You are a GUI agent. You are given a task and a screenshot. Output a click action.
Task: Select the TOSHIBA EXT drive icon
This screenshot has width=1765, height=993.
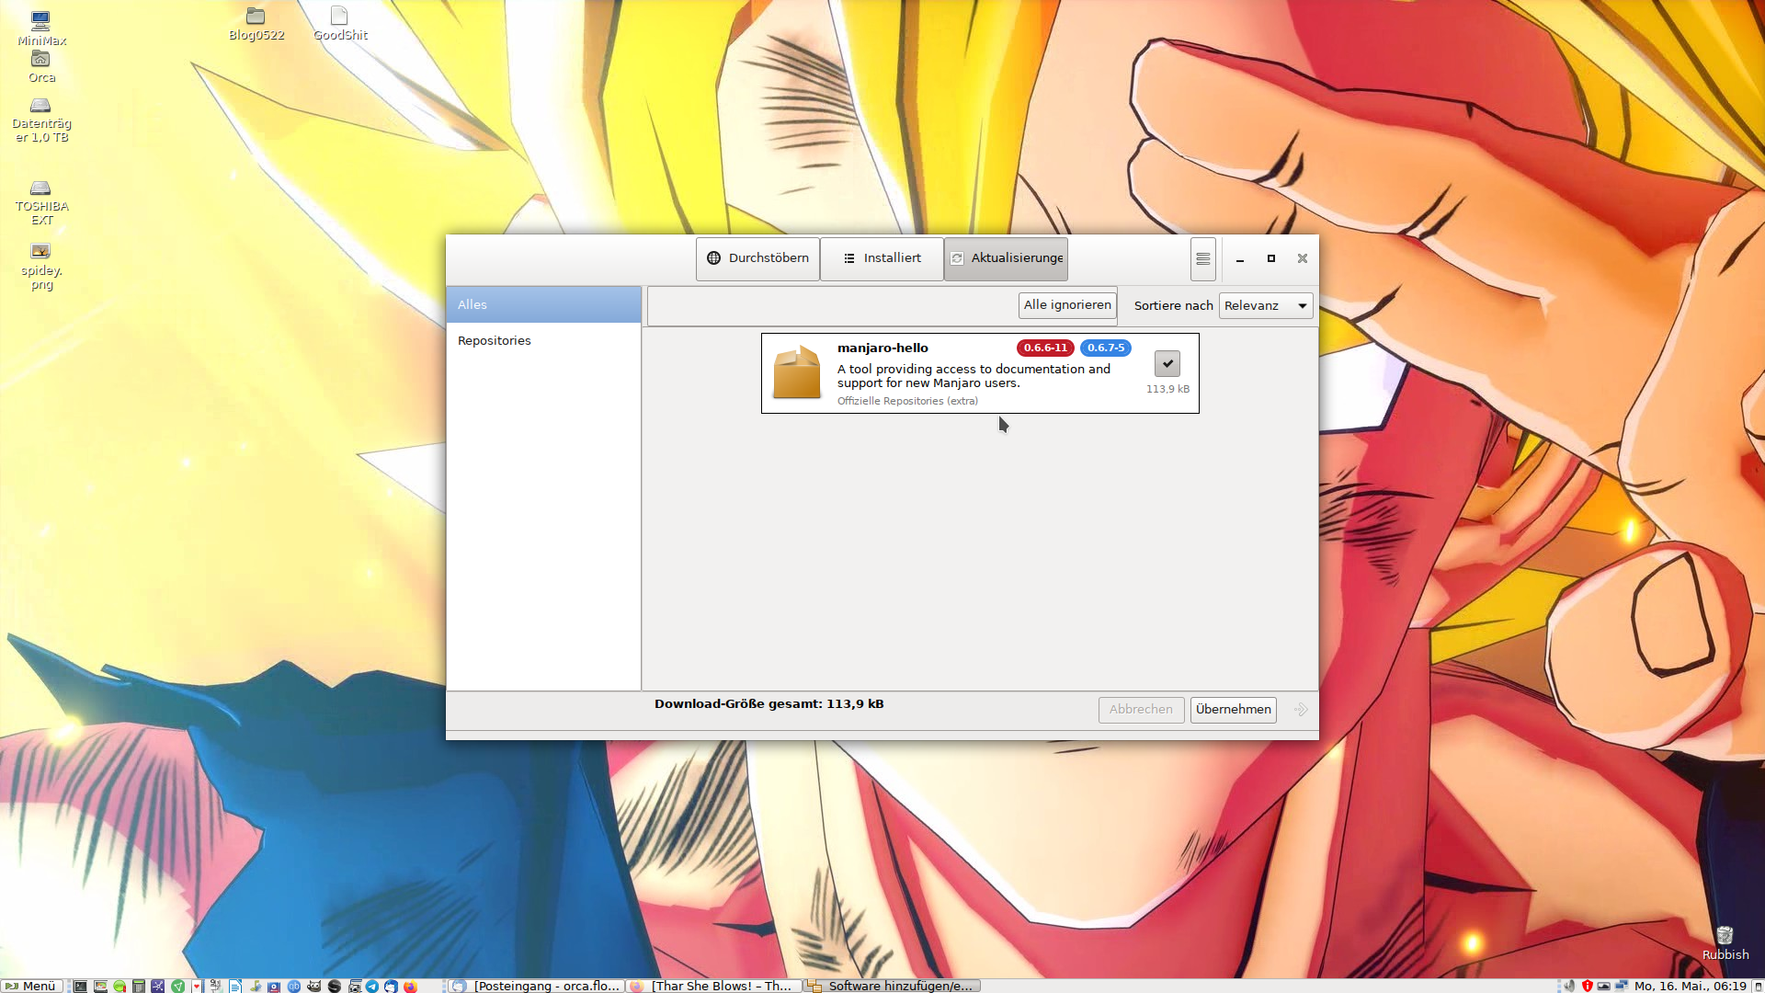coord(41,203)
